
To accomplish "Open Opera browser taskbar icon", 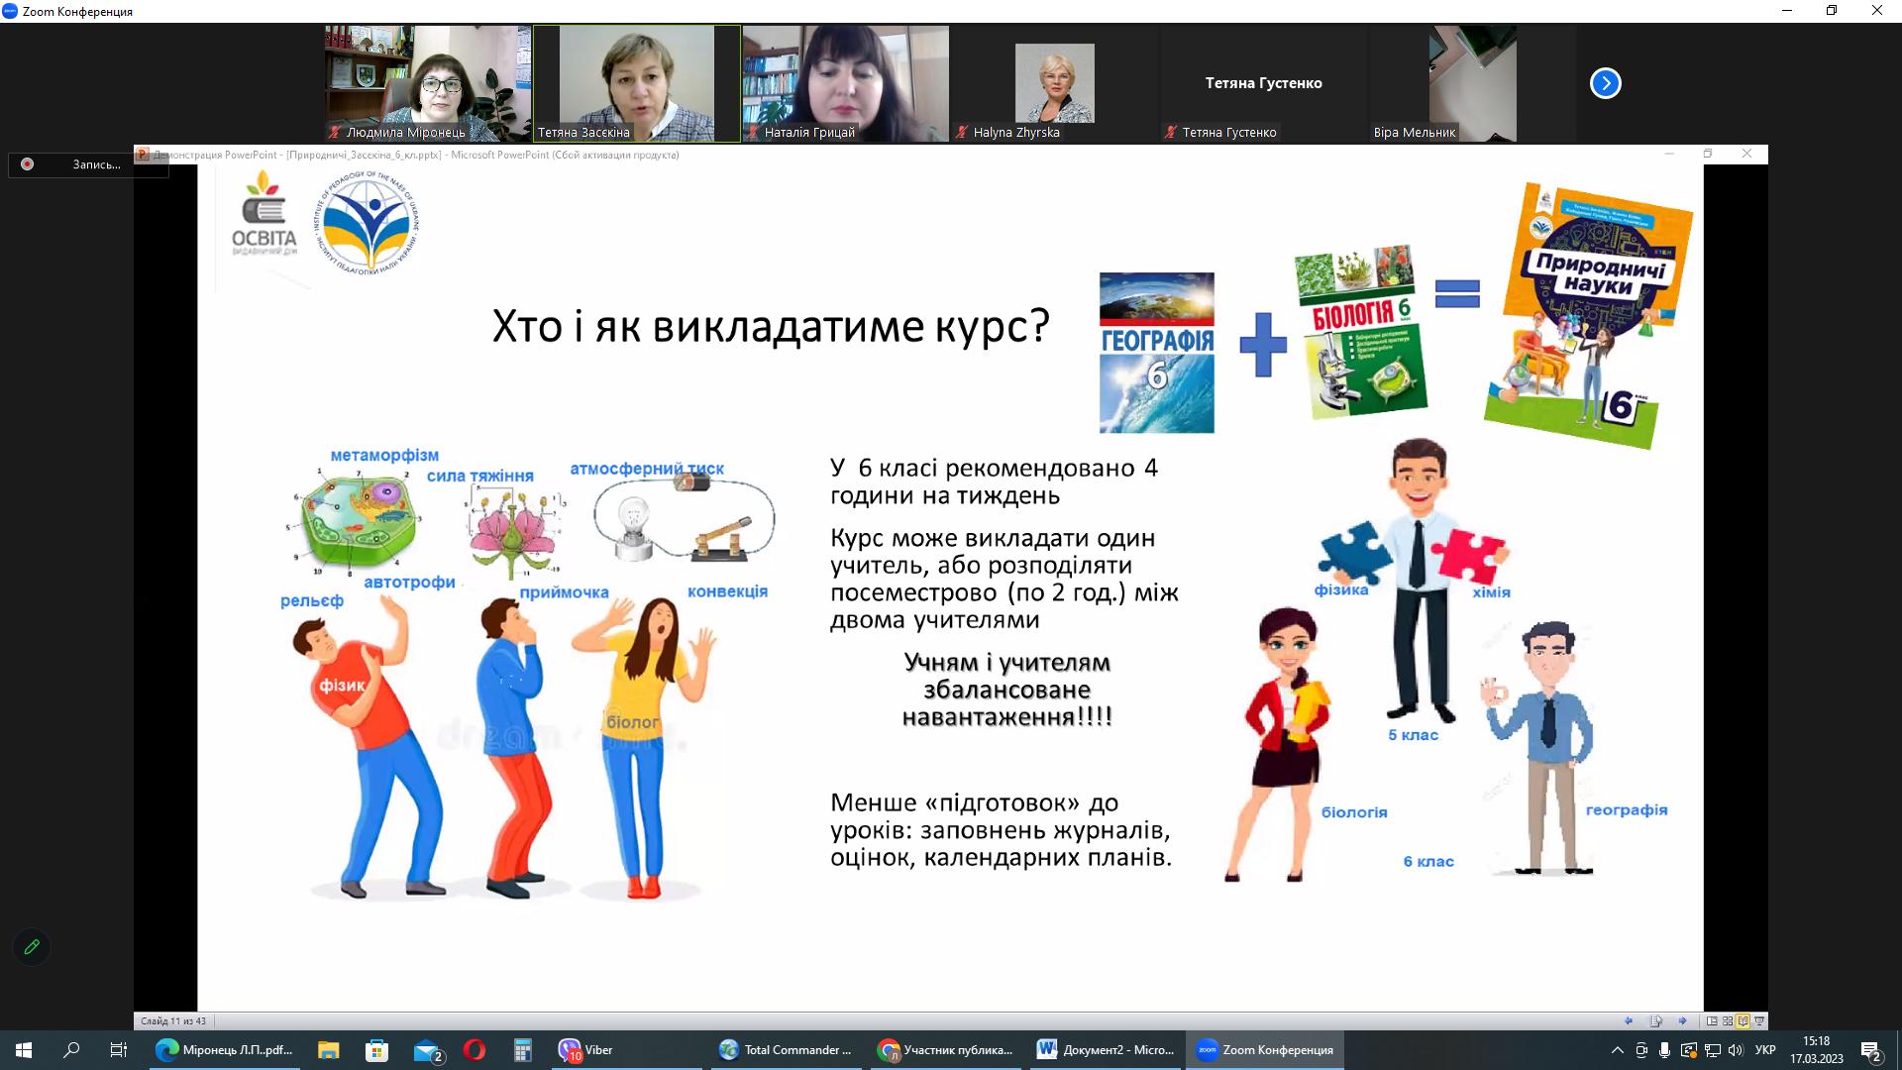I will tap(475, 1050).
